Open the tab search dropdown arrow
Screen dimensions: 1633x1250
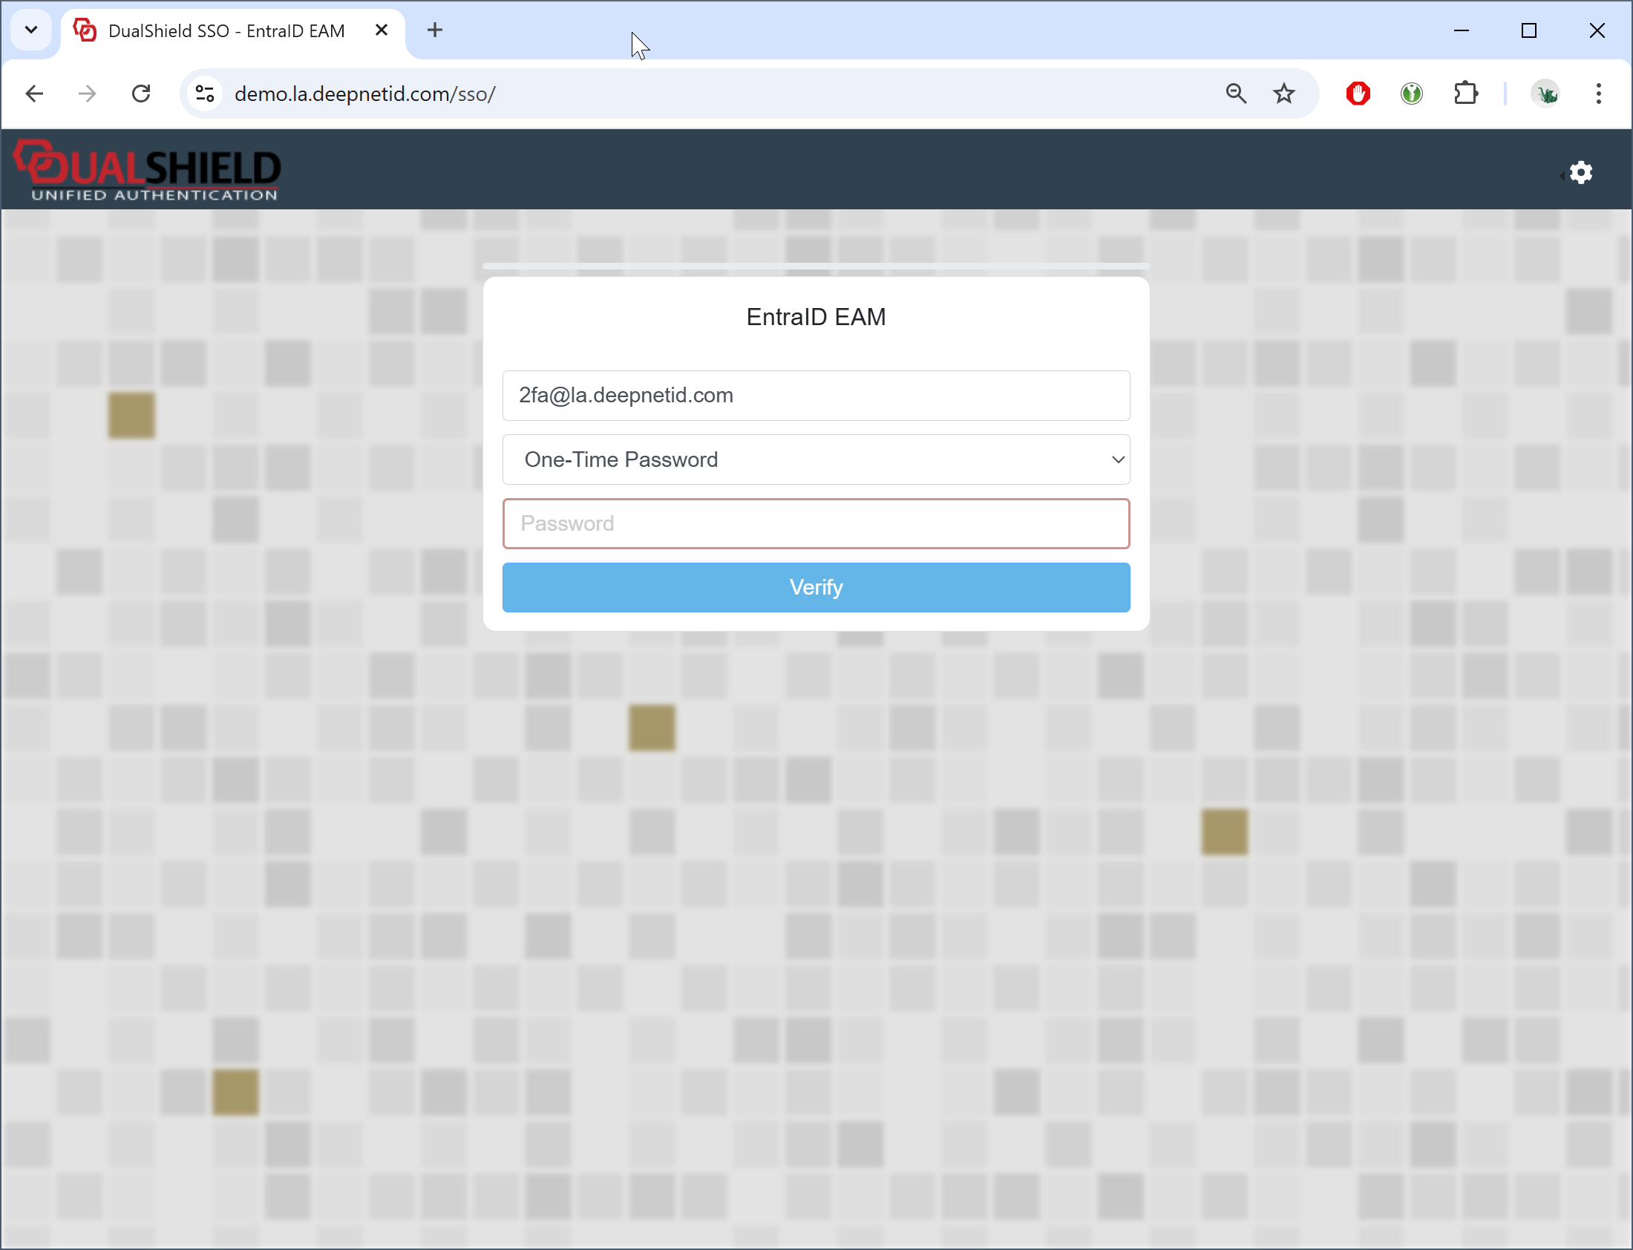[31, 30]
